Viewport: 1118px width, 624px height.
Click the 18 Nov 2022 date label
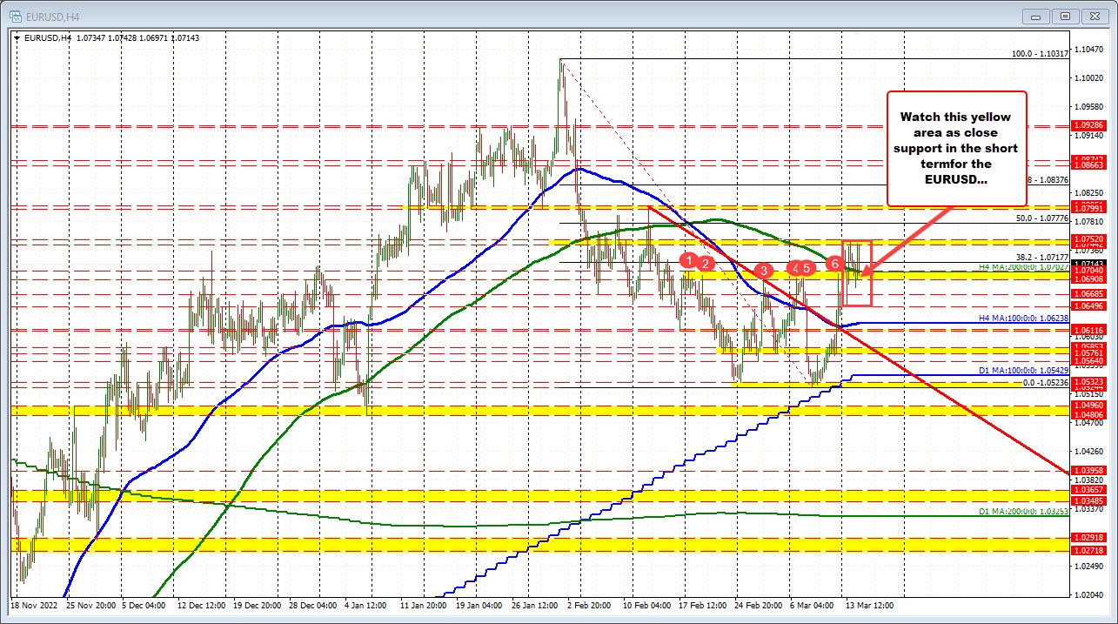coord(35,604)
